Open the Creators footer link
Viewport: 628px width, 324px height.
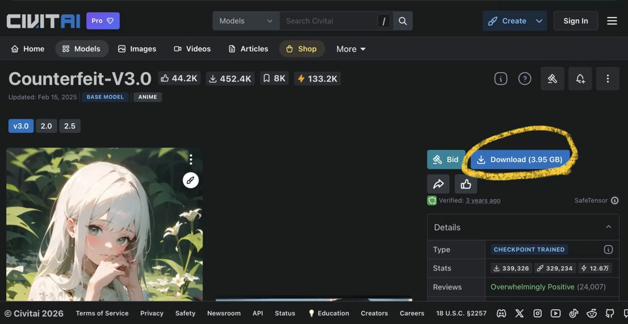374,313
